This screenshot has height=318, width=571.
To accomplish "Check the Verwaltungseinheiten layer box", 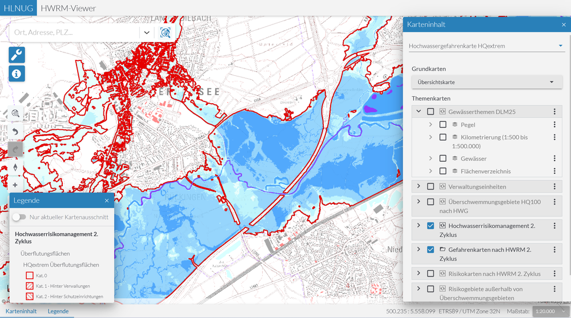I will point(431,186).
